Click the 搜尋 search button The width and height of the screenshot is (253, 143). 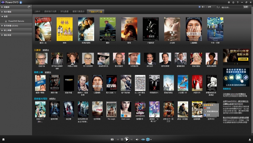pos(246,7)
